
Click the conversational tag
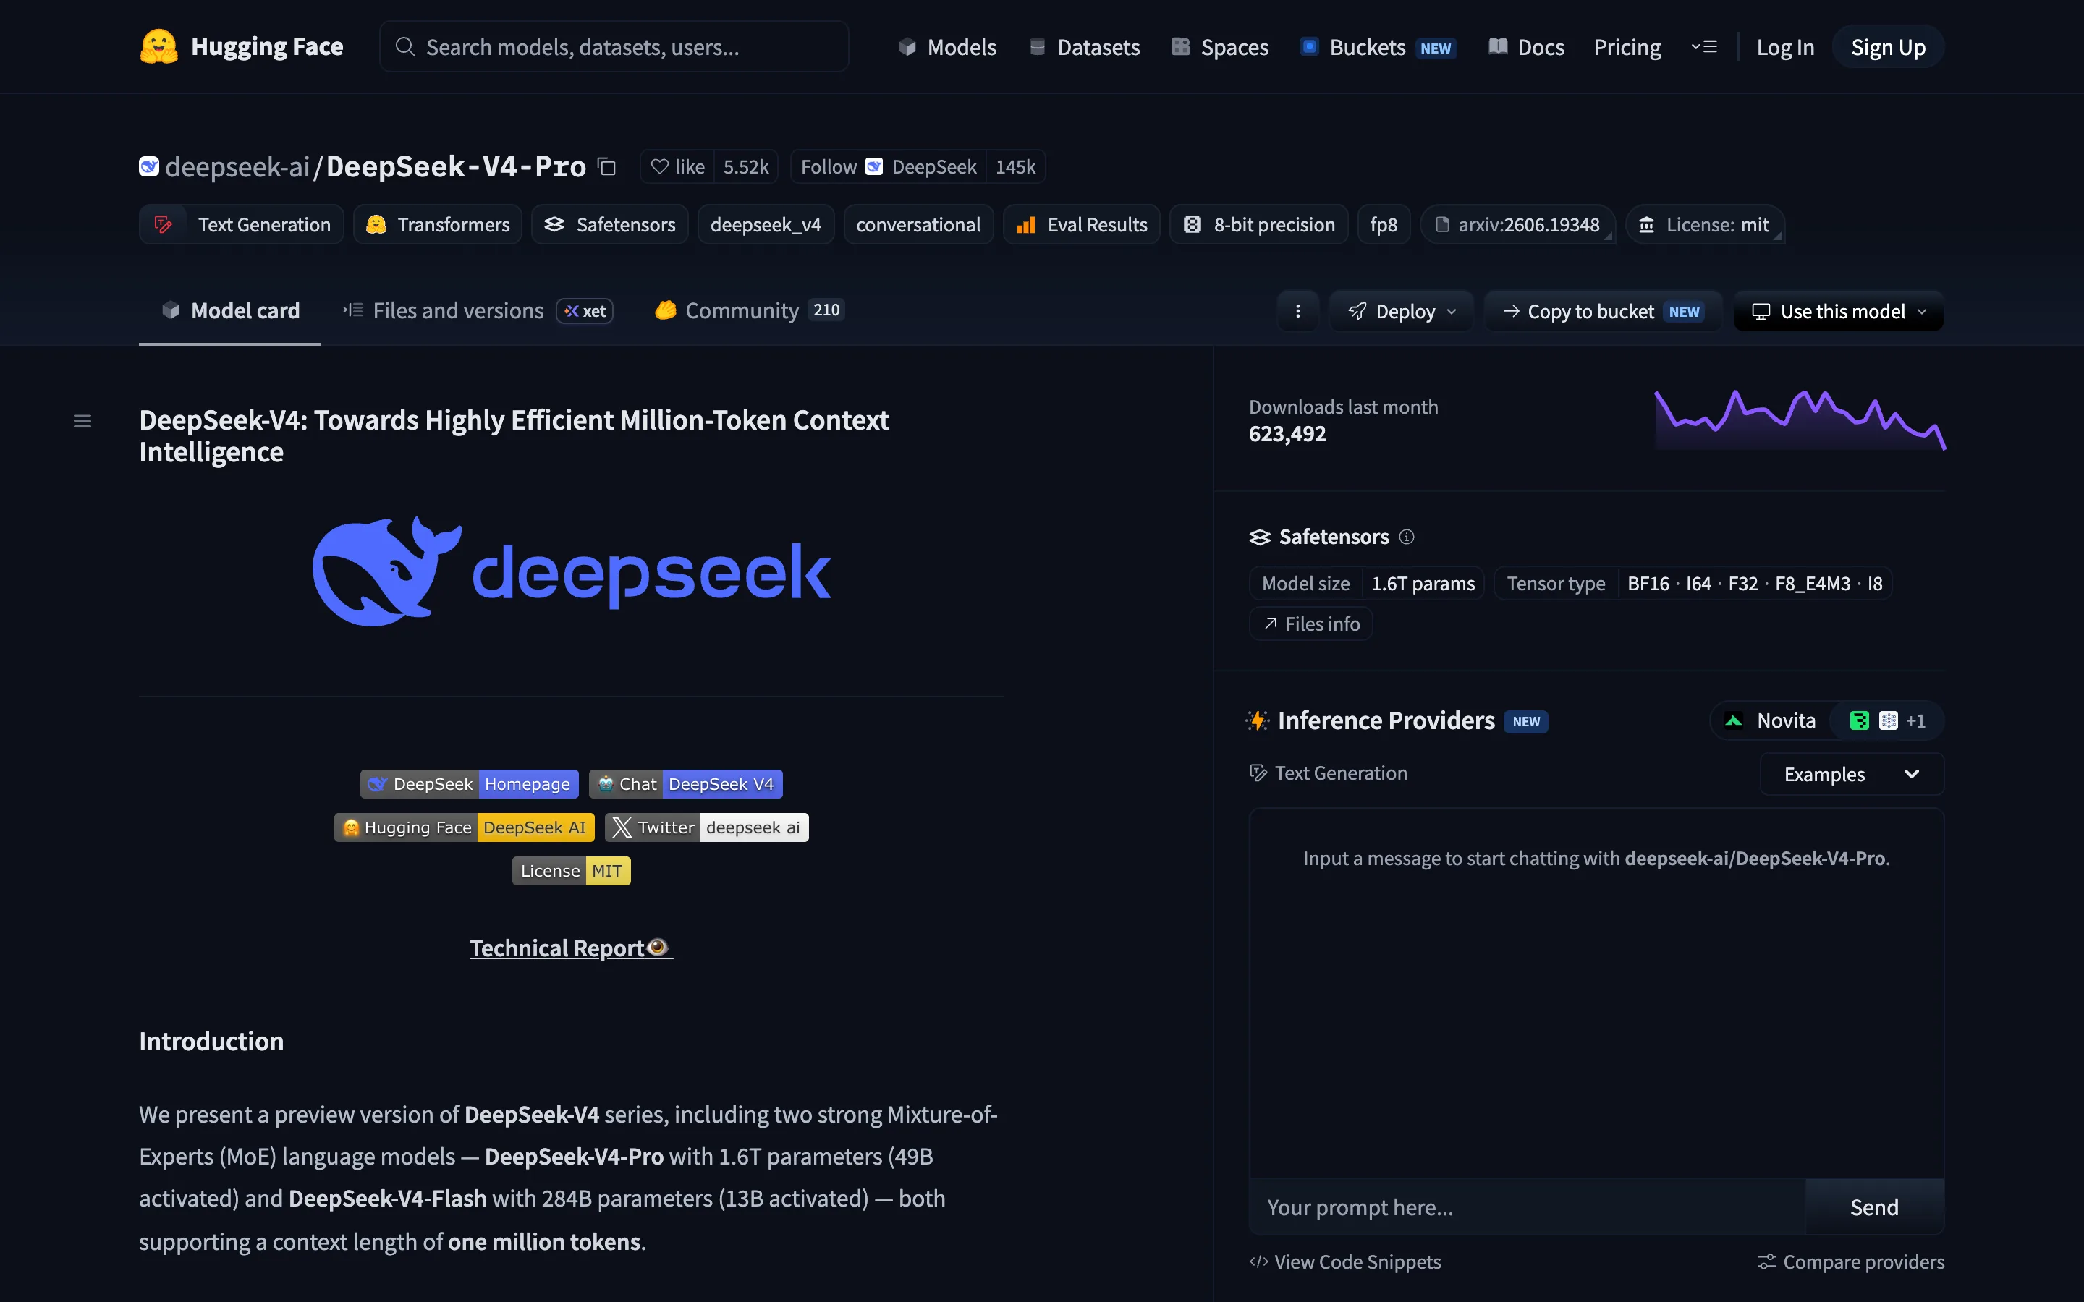(918, 225)
